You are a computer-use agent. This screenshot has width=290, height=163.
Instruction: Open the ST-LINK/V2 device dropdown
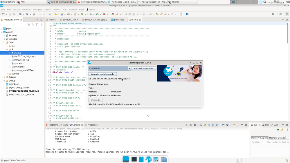[129, 68]
